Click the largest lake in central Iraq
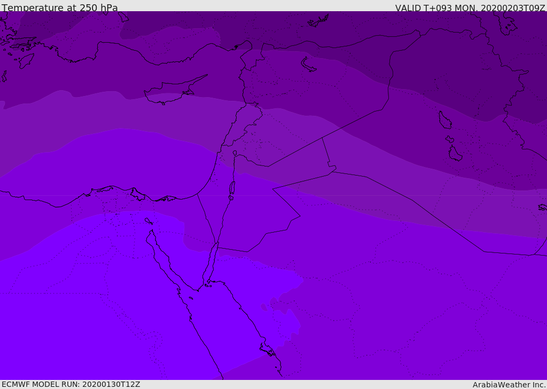Screen dimensions: 547x389 tap(444, 121)
